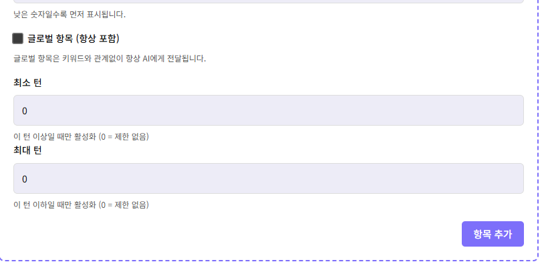This screenshot has width=550, height=268.
Task: Click the 0 value in 최대 턴 field
Action: pyautogui.click(x=25, y=179)
